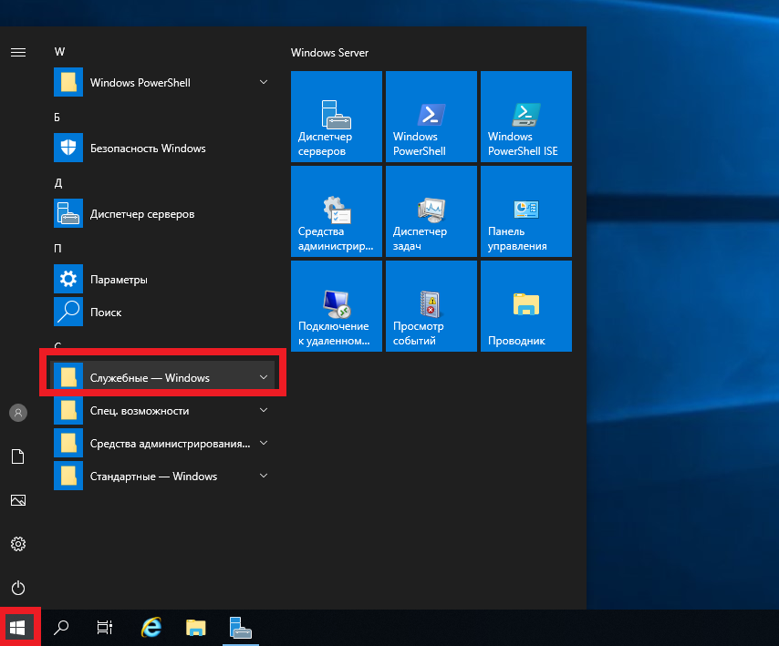Expand the Спец. возможности folder chevron
The image size is (779, 646).
tap(264, 410)
